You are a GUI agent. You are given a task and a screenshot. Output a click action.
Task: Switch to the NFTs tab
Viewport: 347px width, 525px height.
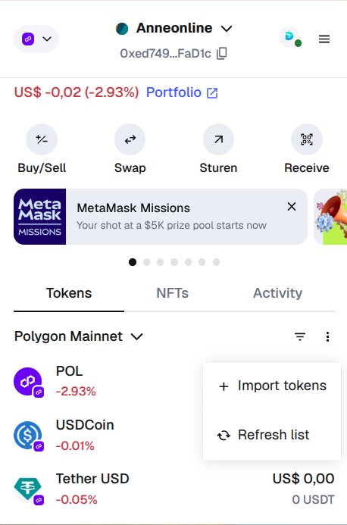pyautogui.click(x=173, y=293)
